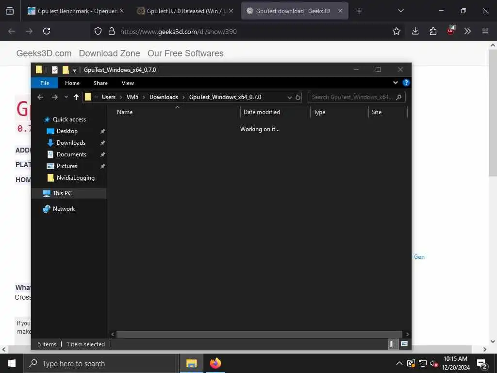Switch to large icons view in status bar
Viewport: 497px width, 373px height.
coord(404,344)
